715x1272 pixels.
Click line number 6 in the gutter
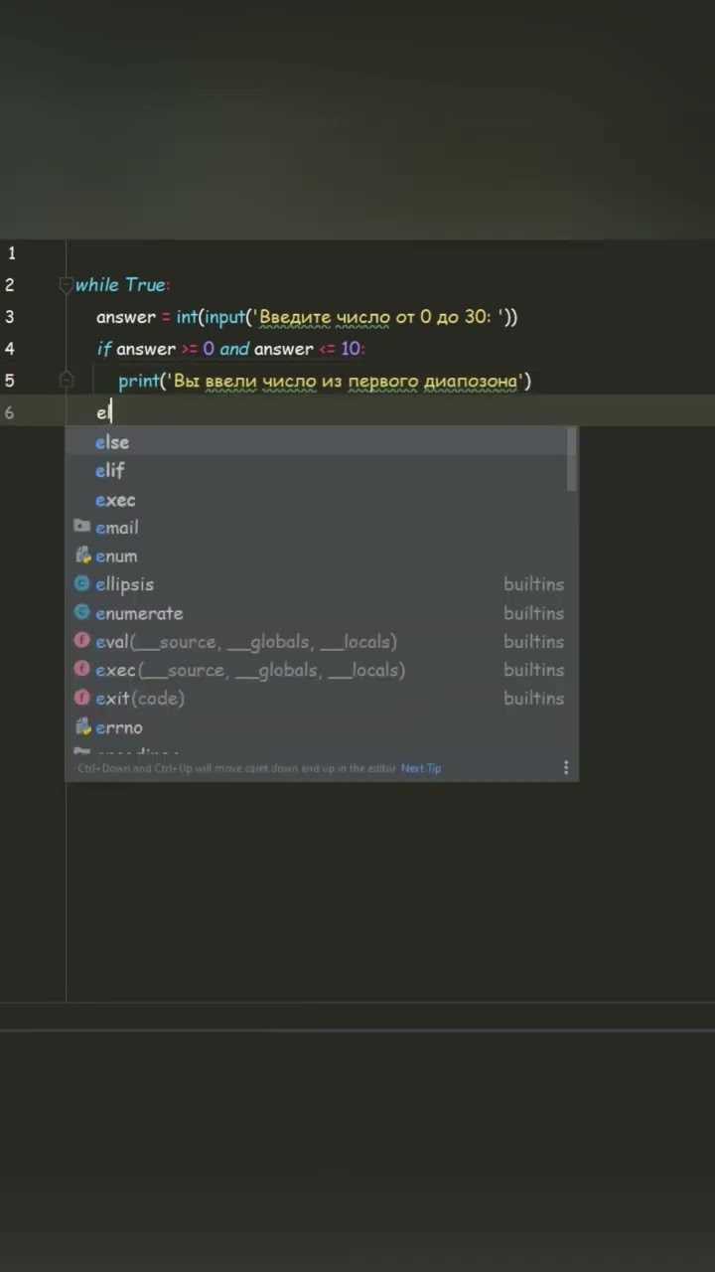[10, 412]
